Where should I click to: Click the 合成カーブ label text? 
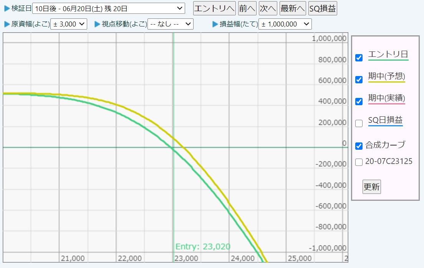point(385,145)
